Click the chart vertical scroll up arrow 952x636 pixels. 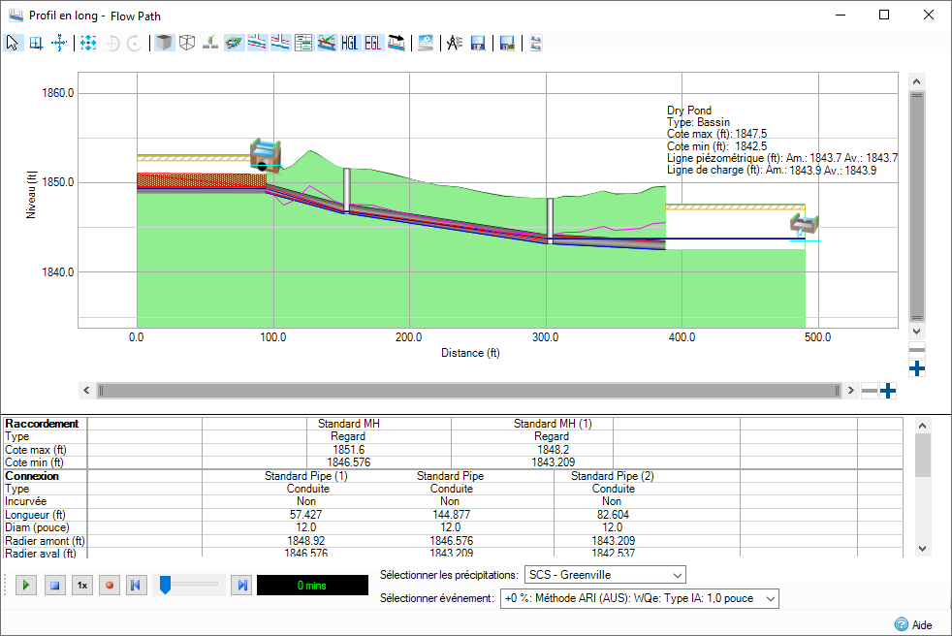pyautogui.click(x=917, y=81)
